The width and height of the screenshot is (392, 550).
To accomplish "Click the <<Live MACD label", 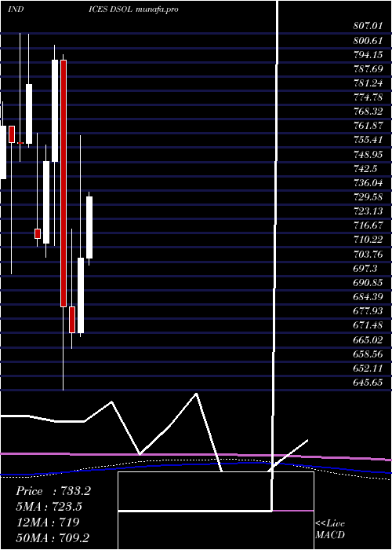I will (330, 529).
